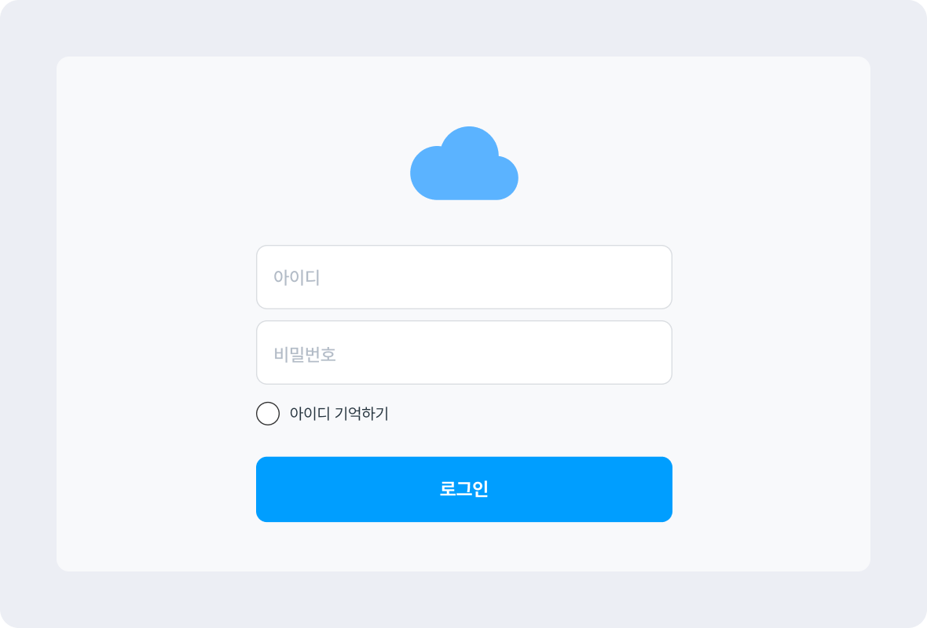Click inside the username 아이디 box

[464, 277]
